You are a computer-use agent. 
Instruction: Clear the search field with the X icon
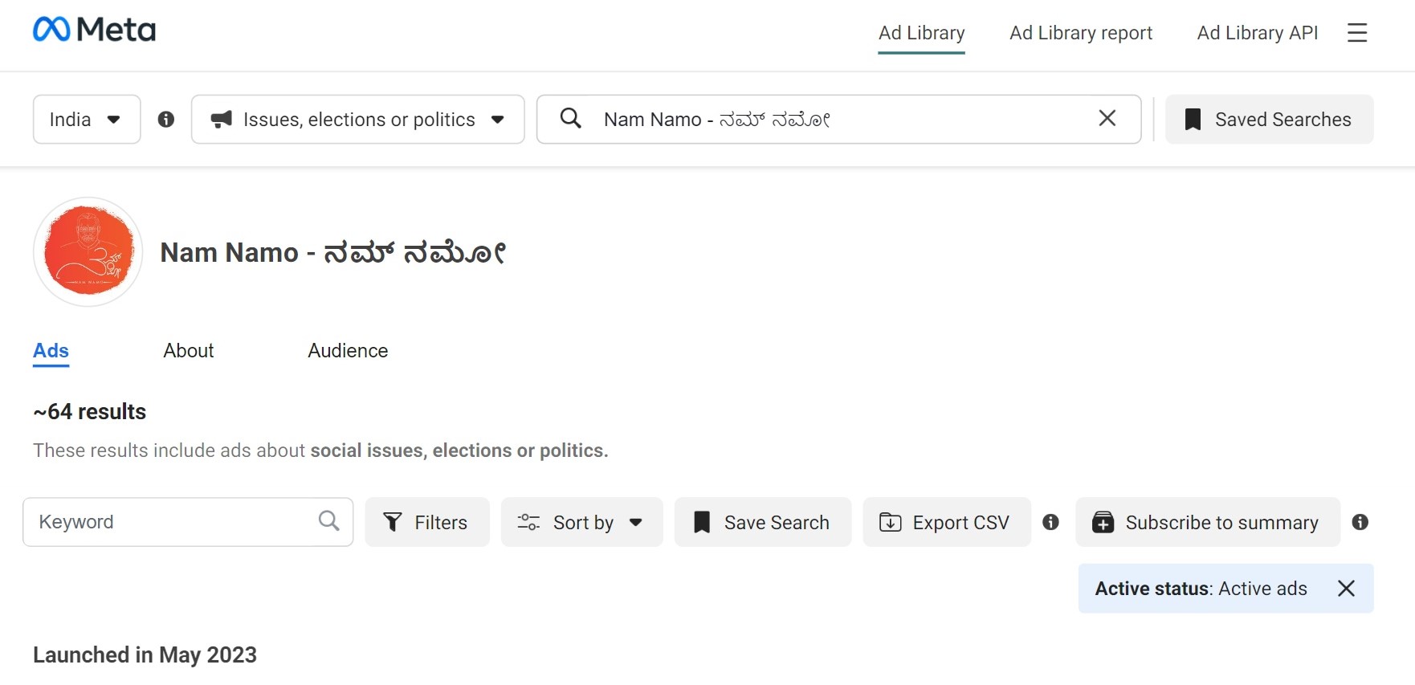pyautogui.click(x=1107, y=118)
